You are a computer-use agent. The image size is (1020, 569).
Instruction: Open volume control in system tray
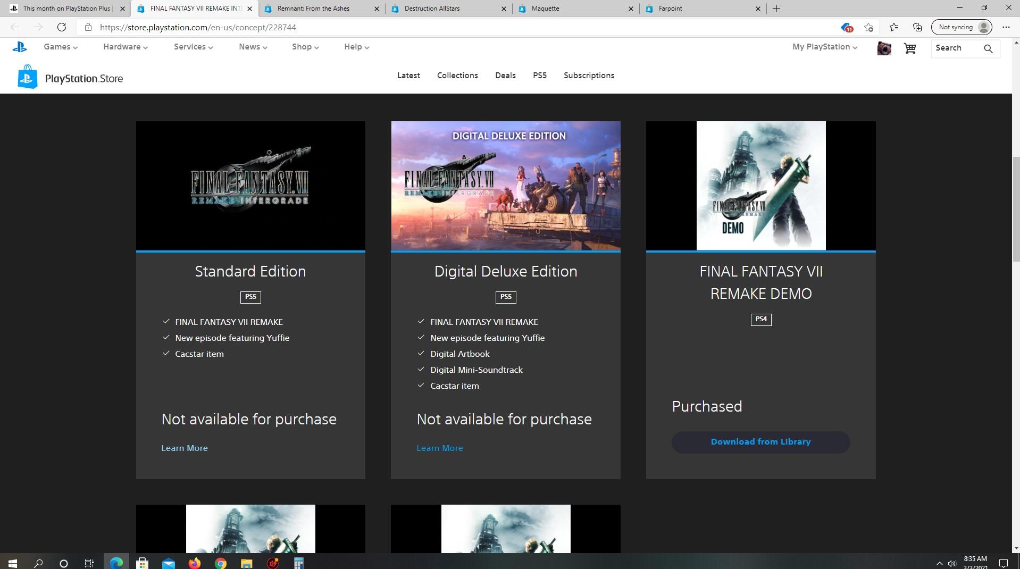(x=952, y=564)
